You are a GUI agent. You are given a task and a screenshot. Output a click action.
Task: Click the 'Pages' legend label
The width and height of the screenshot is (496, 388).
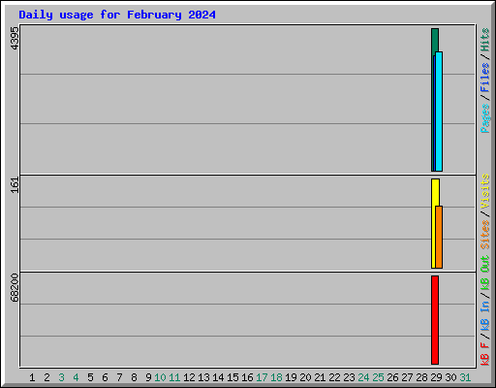(484, 118)
